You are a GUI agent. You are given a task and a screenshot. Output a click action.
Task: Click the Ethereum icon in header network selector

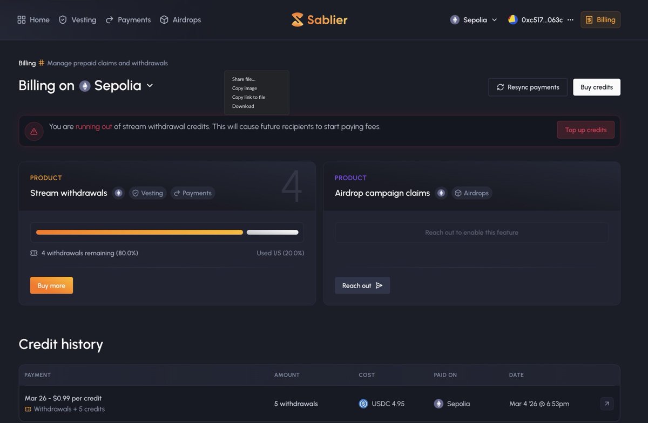point(455,20)
